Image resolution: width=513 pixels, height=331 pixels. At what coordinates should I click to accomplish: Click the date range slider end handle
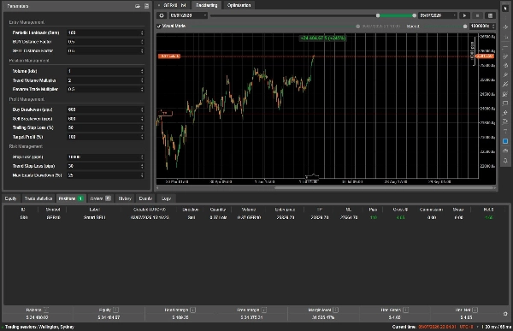[414, 15]
